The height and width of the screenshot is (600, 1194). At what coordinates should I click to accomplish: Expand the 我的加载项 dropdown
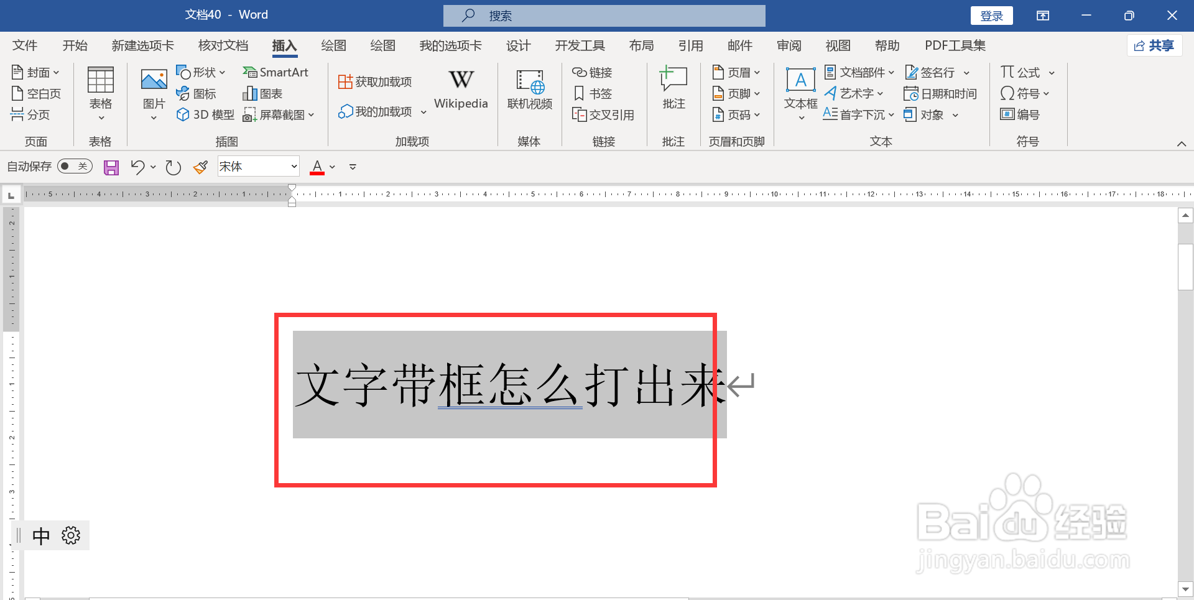423,113
